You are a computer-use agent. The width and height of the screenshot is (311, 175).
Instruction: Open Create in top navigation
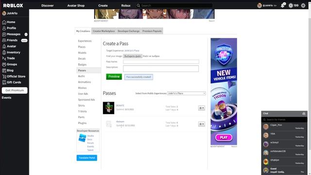point(103,5)
